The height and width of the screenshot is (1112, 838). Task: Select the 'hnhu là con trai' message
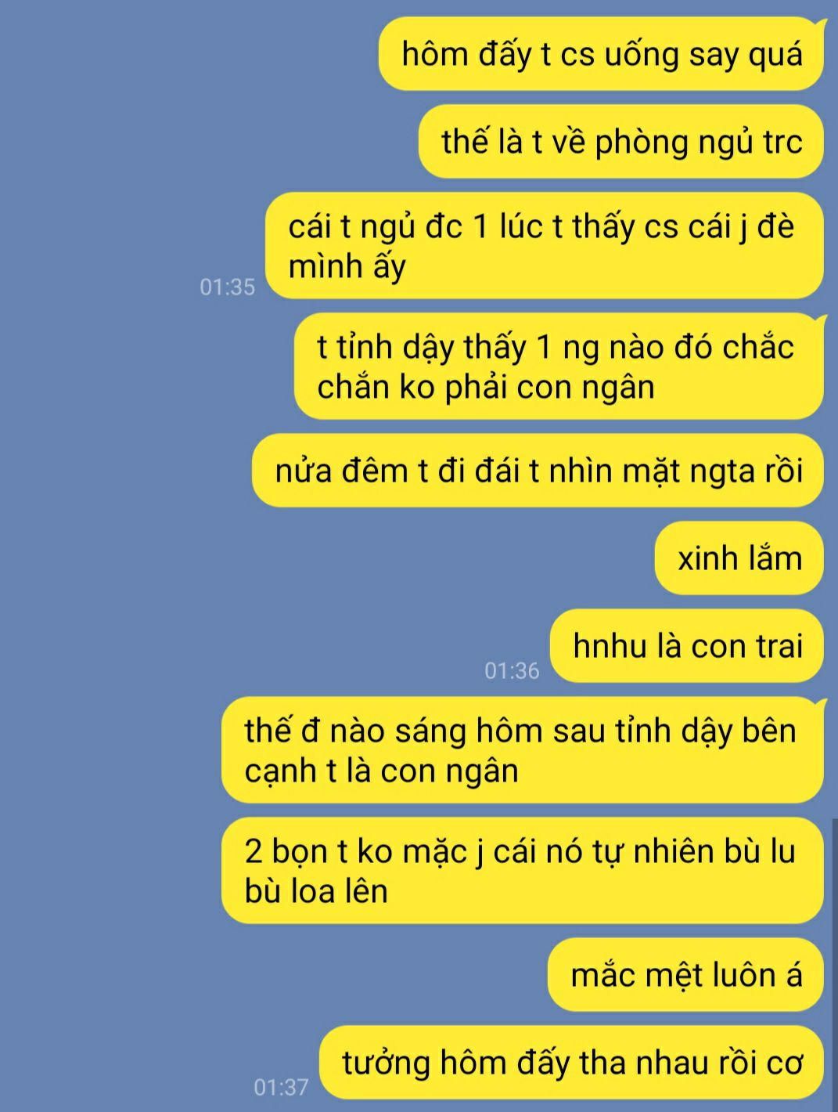click(687, 646)
